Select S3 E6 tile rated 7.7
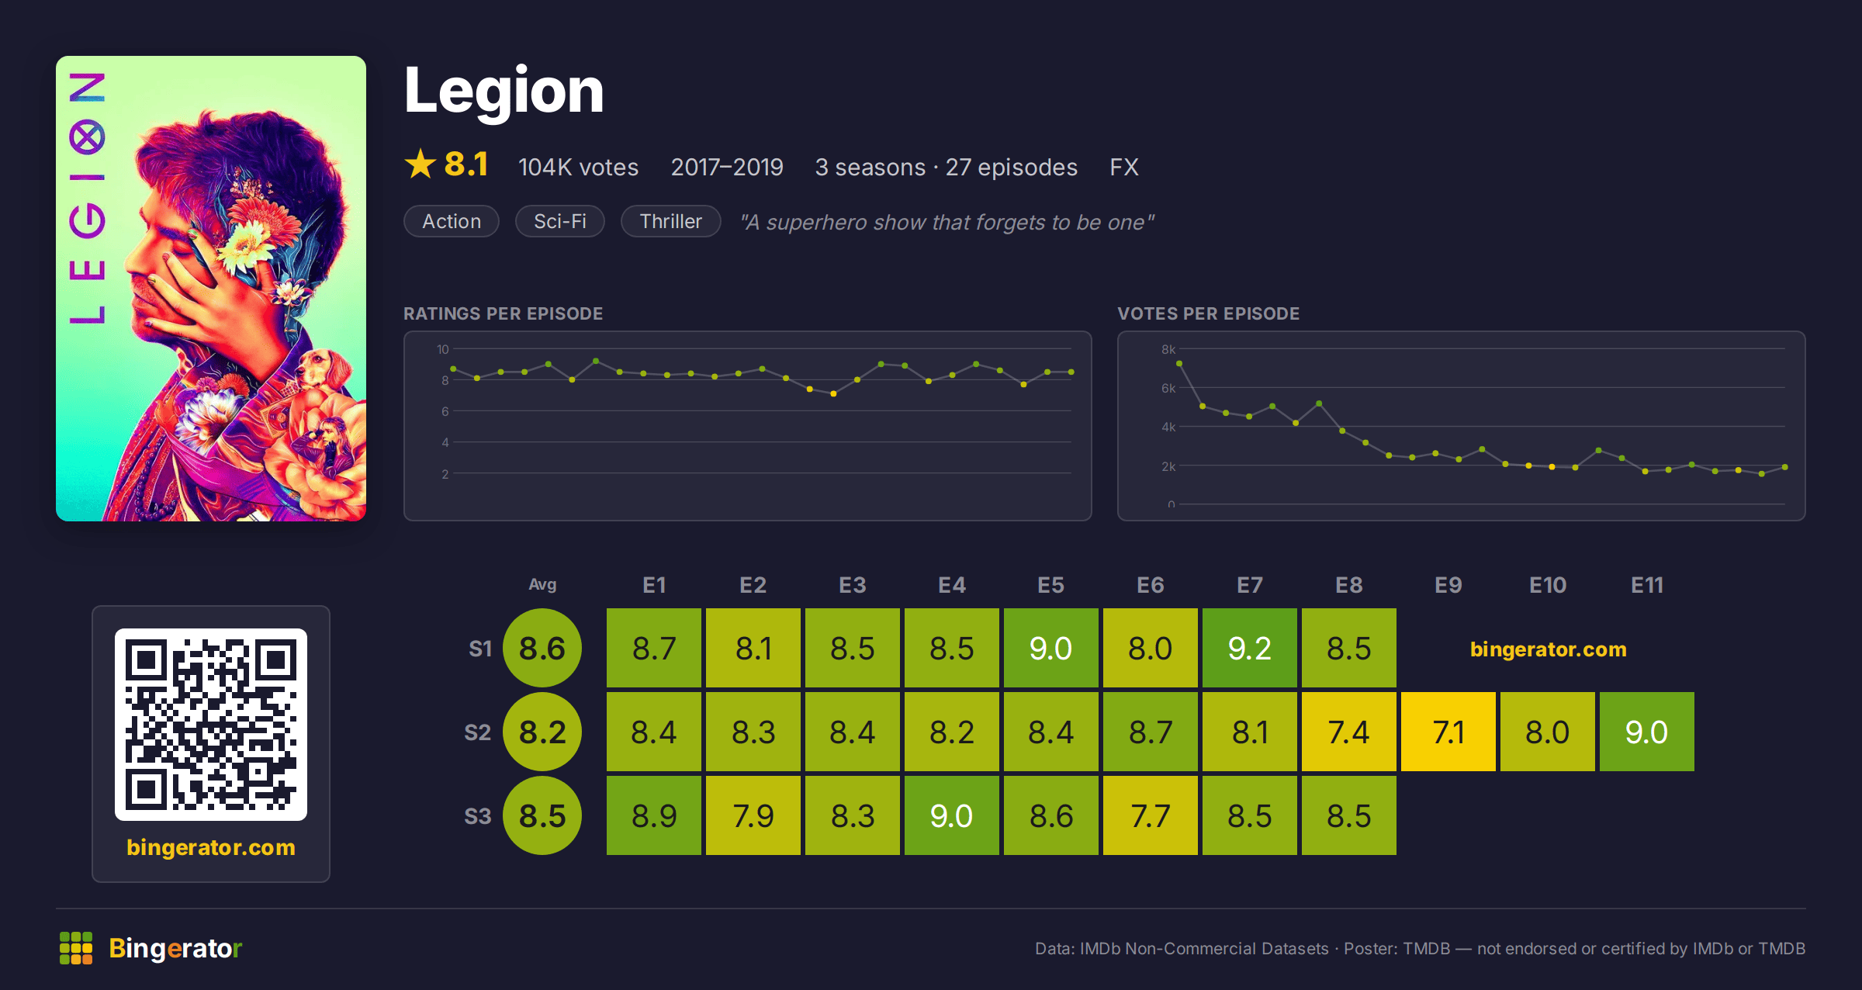Screen dimensions: 1862x990 1151,815
